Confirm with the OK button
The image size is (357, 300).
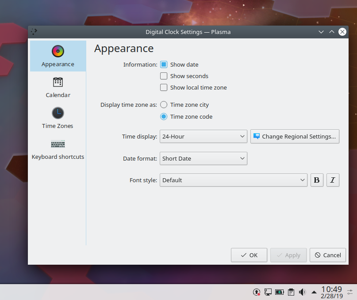point(249,255)
